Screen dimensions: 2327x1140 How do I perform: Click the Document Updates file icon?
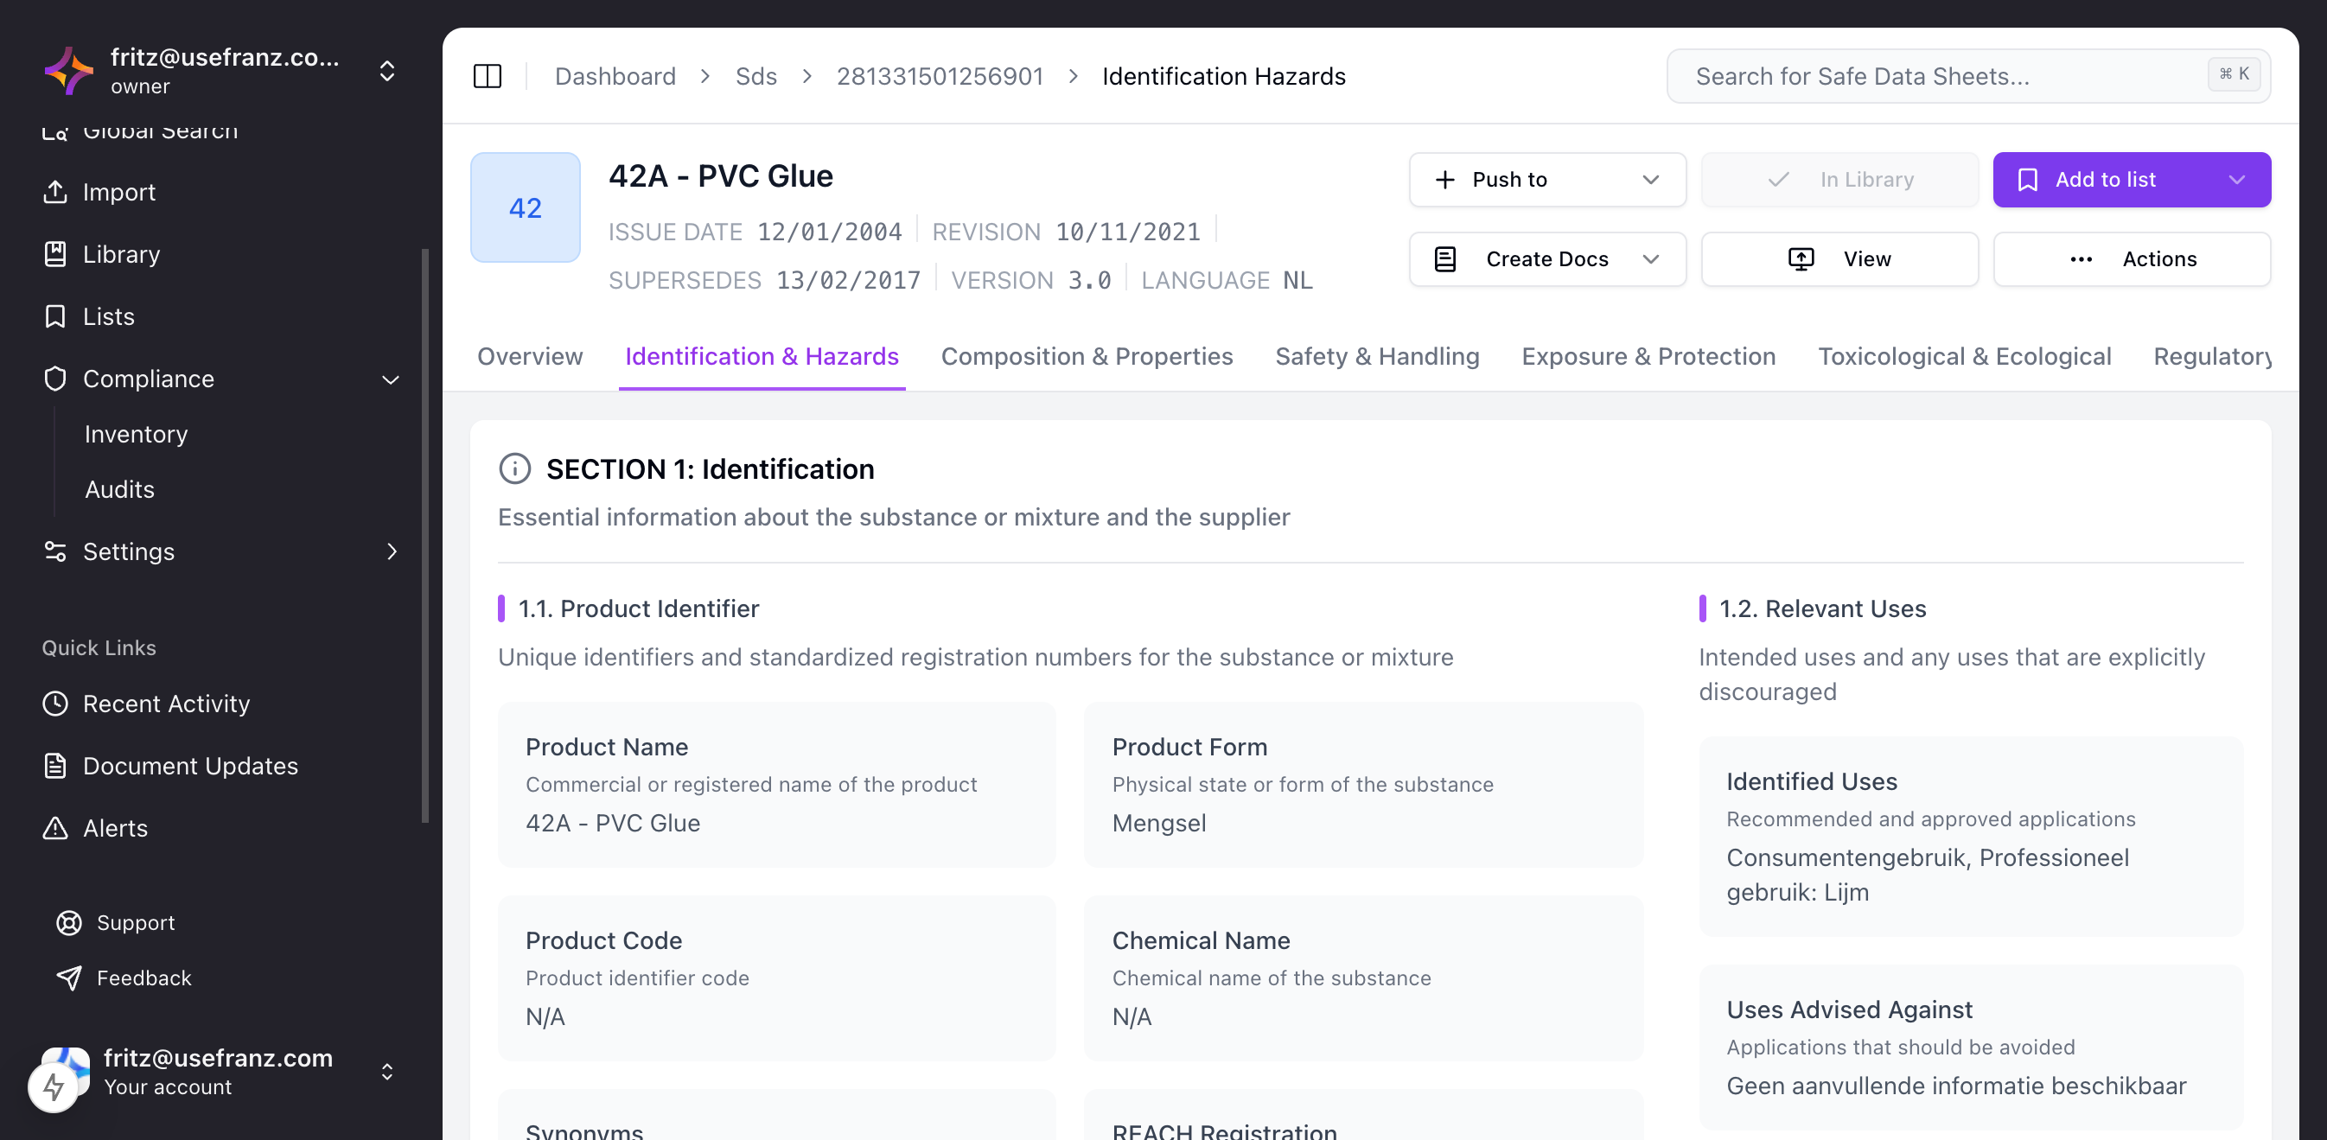coord(55,765)
